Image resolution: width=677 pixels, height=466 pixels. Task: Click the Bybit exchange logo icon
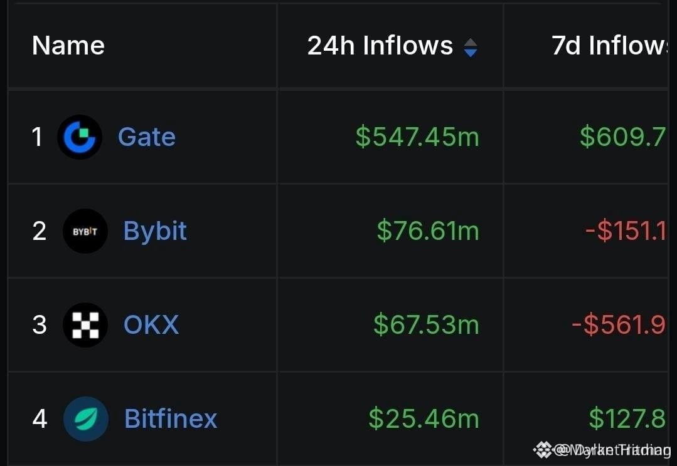point(85,231)
